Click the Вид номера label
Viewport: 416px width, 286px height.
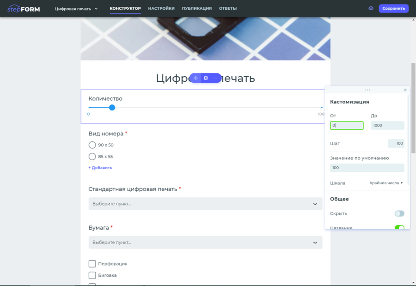pos(106,134)
